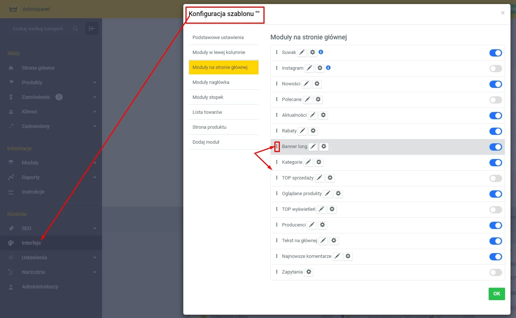Enable the Instagram module toggle

[x=495, y=69]
